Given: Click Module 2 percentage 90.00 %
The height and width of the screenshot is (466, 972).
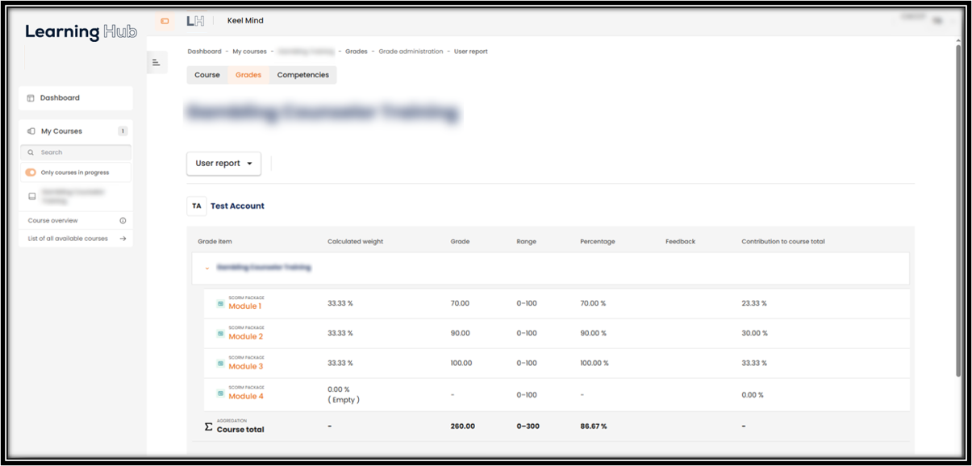Looking at the screenshot, I should click(593, 334).
